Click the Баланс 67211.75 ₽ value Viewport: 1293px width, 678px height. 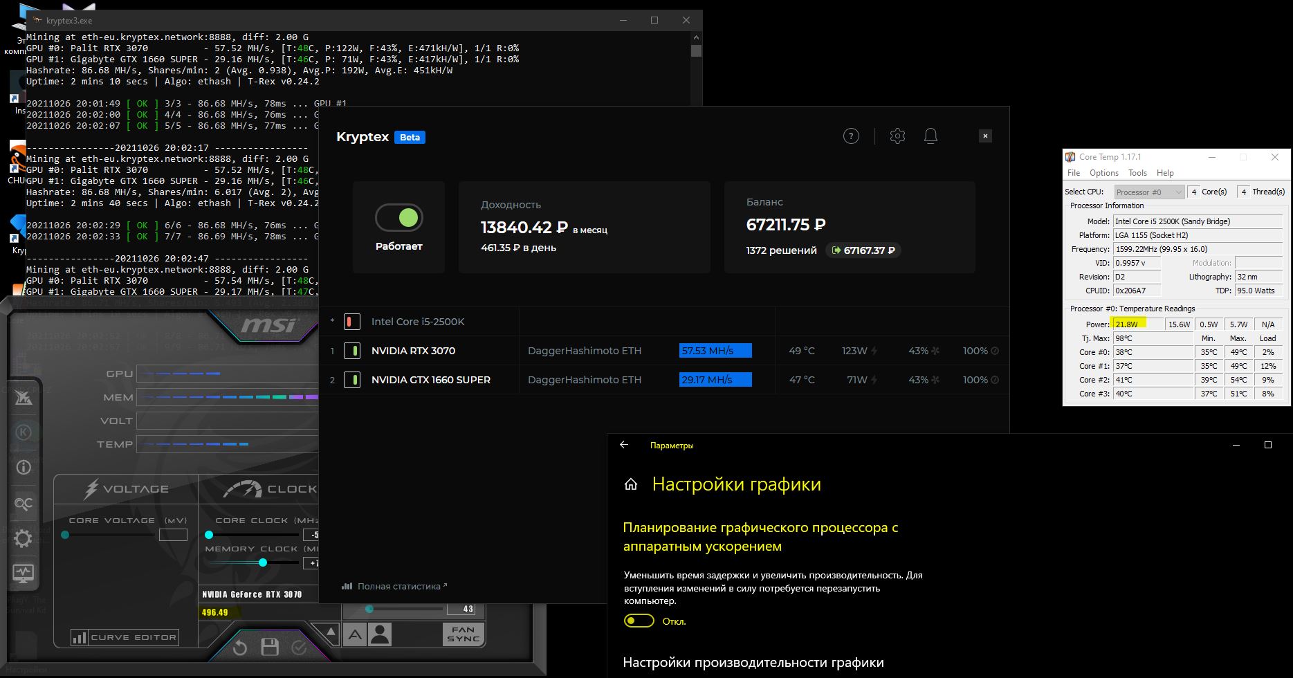(786, 225)
